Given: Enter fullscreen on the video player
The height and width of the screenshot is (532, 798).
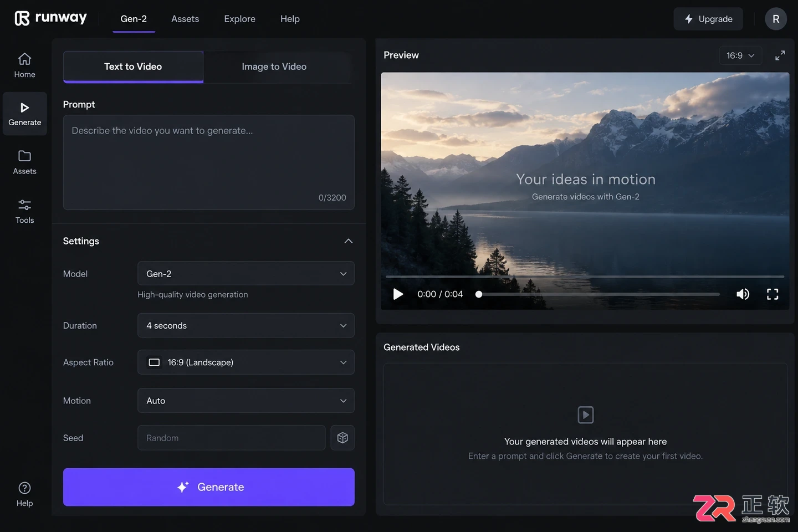Looking at the screenshot, I should coord(773,294).
